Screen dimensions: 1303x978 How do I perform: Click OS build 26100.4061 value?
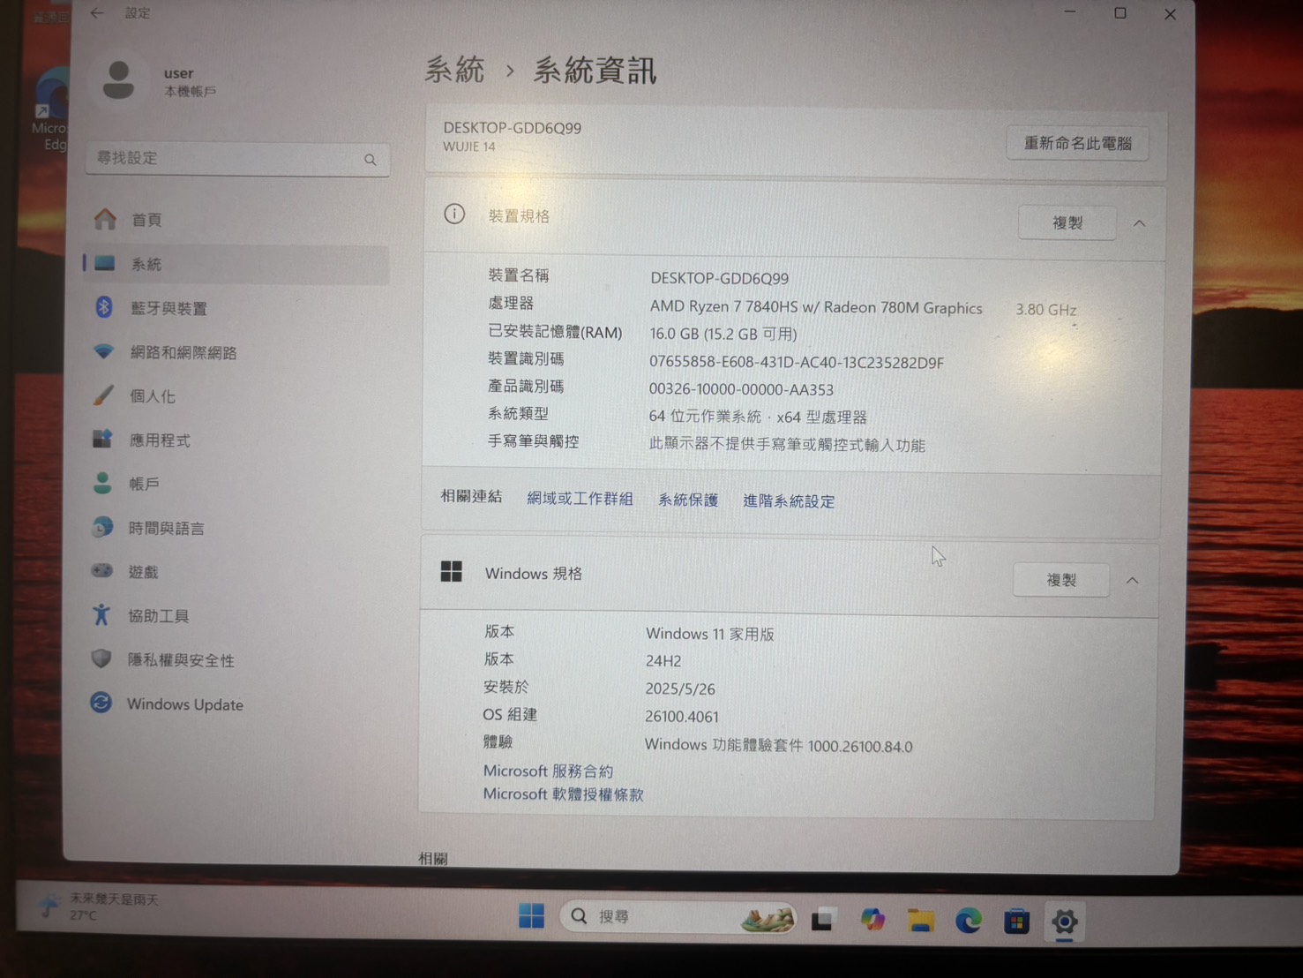tap(682, 717)
